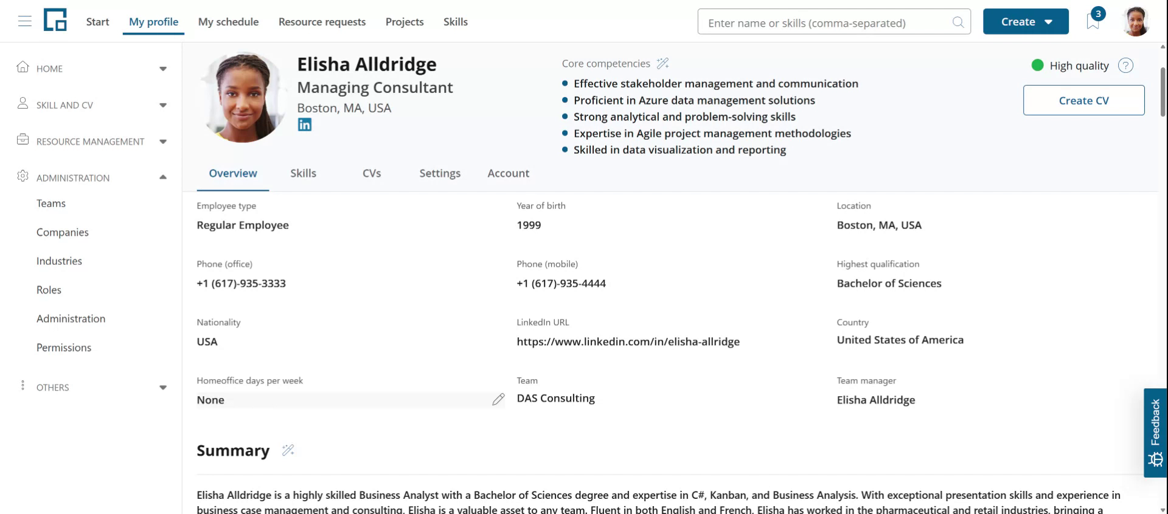Collapse the ADMINISTRATION section arrow

coord(163,177)
